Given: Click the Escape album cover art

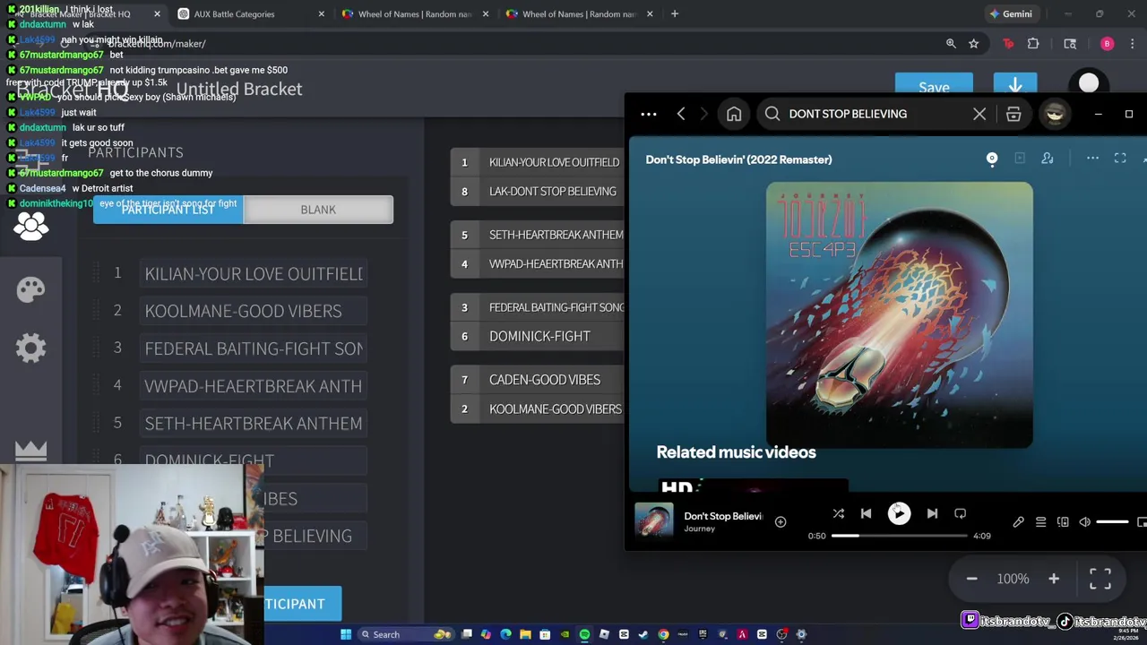Looking at the screenshot, I should point(900,314).
